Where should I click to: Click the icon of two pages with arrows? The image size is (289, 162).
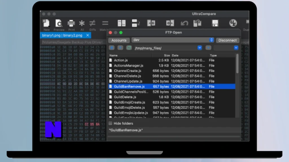(x=151, y=23)
